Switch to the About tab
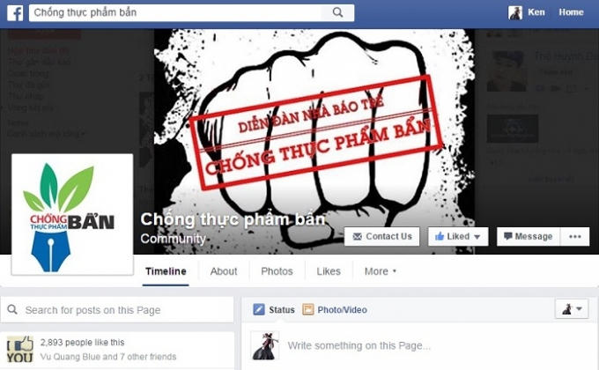599x370 pixels. [224, 271]
